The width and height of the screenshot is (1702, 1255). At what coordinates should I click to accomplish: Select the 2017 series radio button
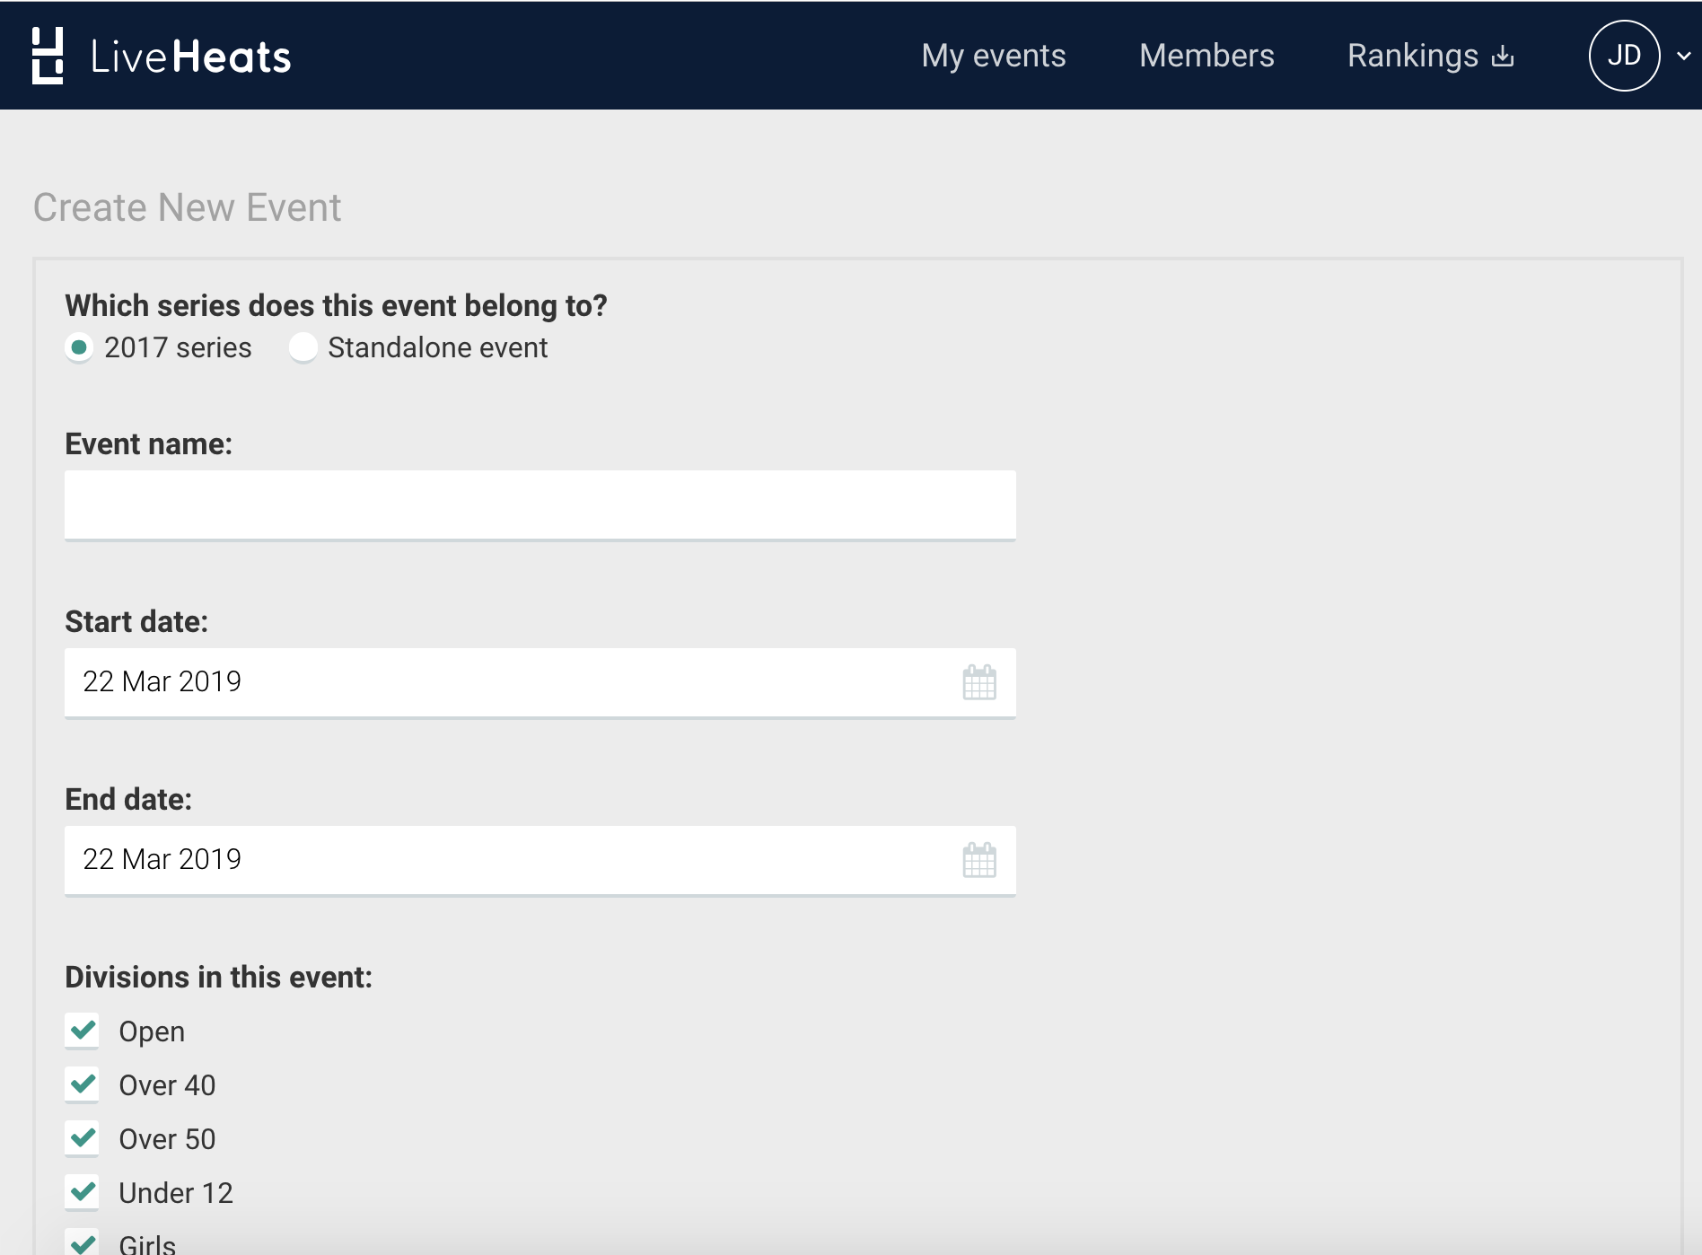pos(79,347)
